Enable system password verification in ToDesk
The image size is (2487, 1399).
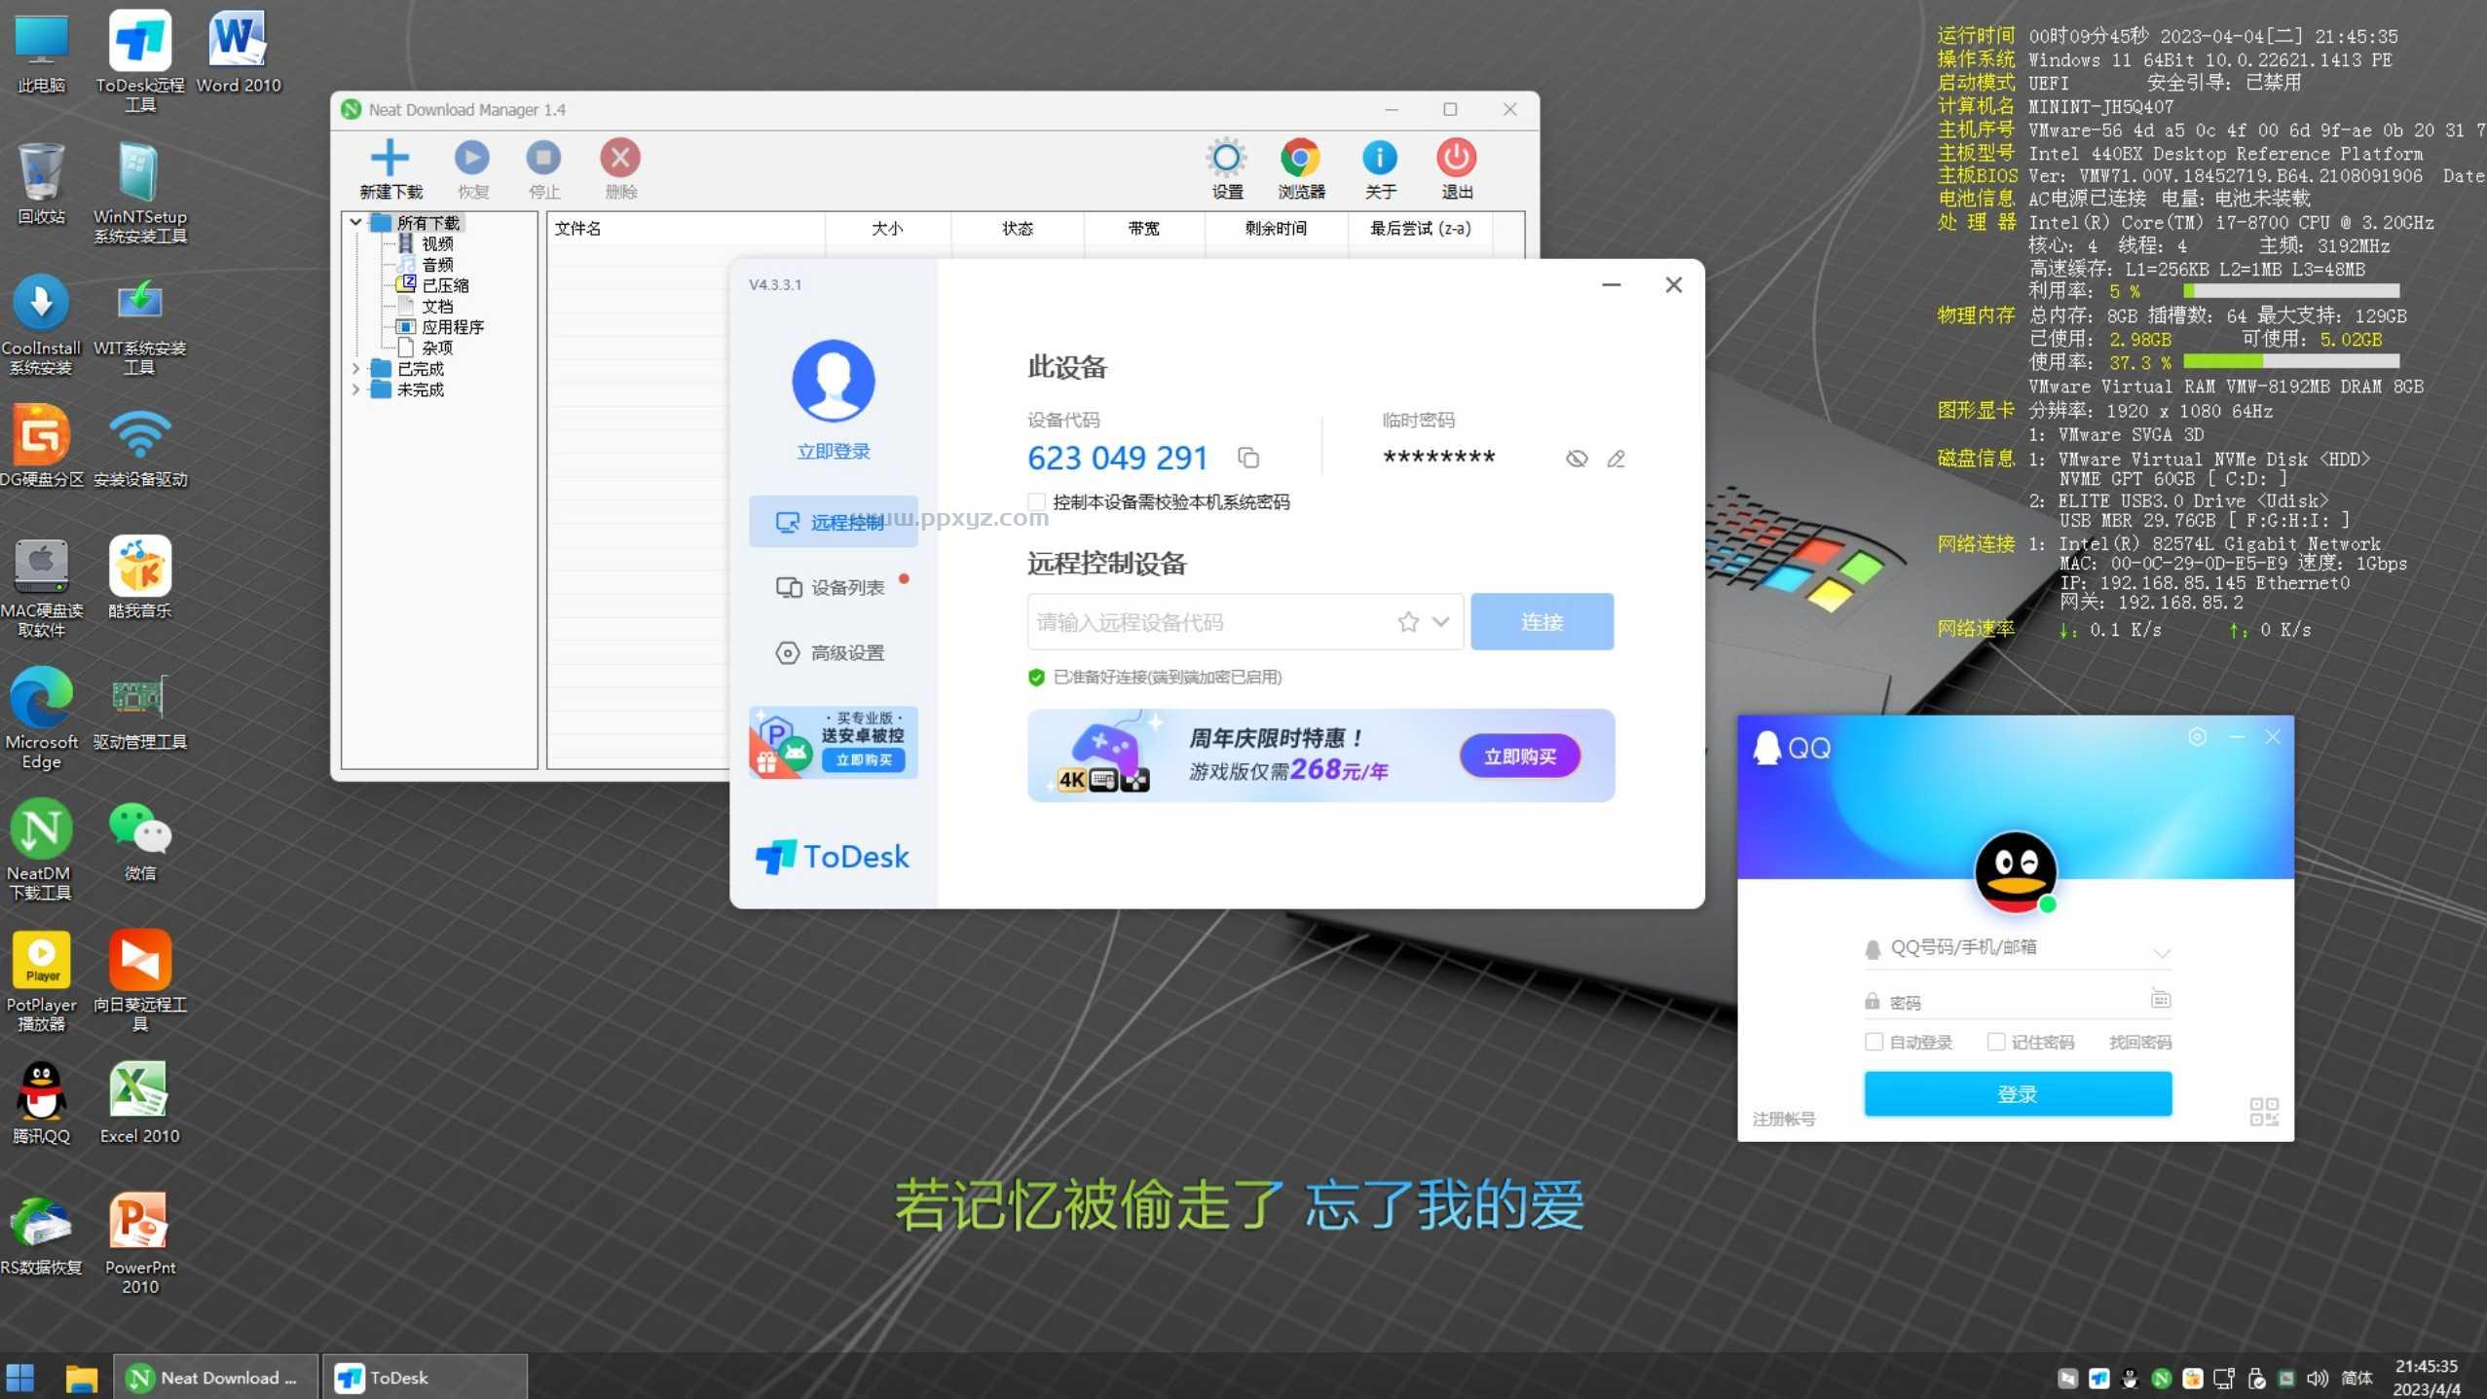(1034, 501)
